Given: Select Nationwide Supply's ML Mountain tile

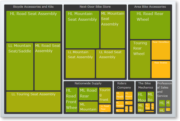Looking at the screenshot, I should pyautogui.click(x=88, y=107).
